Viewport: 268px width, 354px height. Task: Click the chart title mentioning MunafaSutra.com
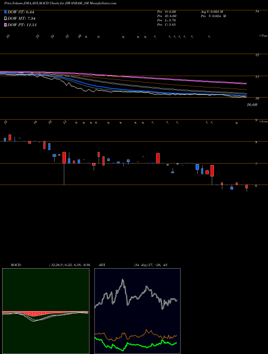(x=60, y=4)
